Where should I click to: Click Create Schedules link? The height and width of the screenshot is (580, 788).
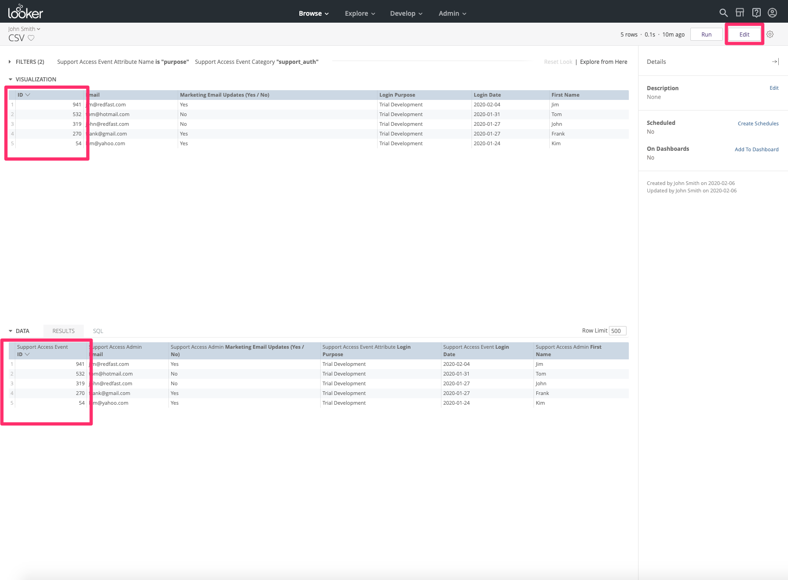758,123
